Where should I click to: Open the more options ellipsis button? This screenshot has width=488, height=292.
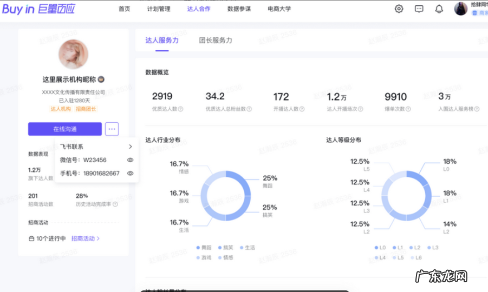(x=112, y=129)
